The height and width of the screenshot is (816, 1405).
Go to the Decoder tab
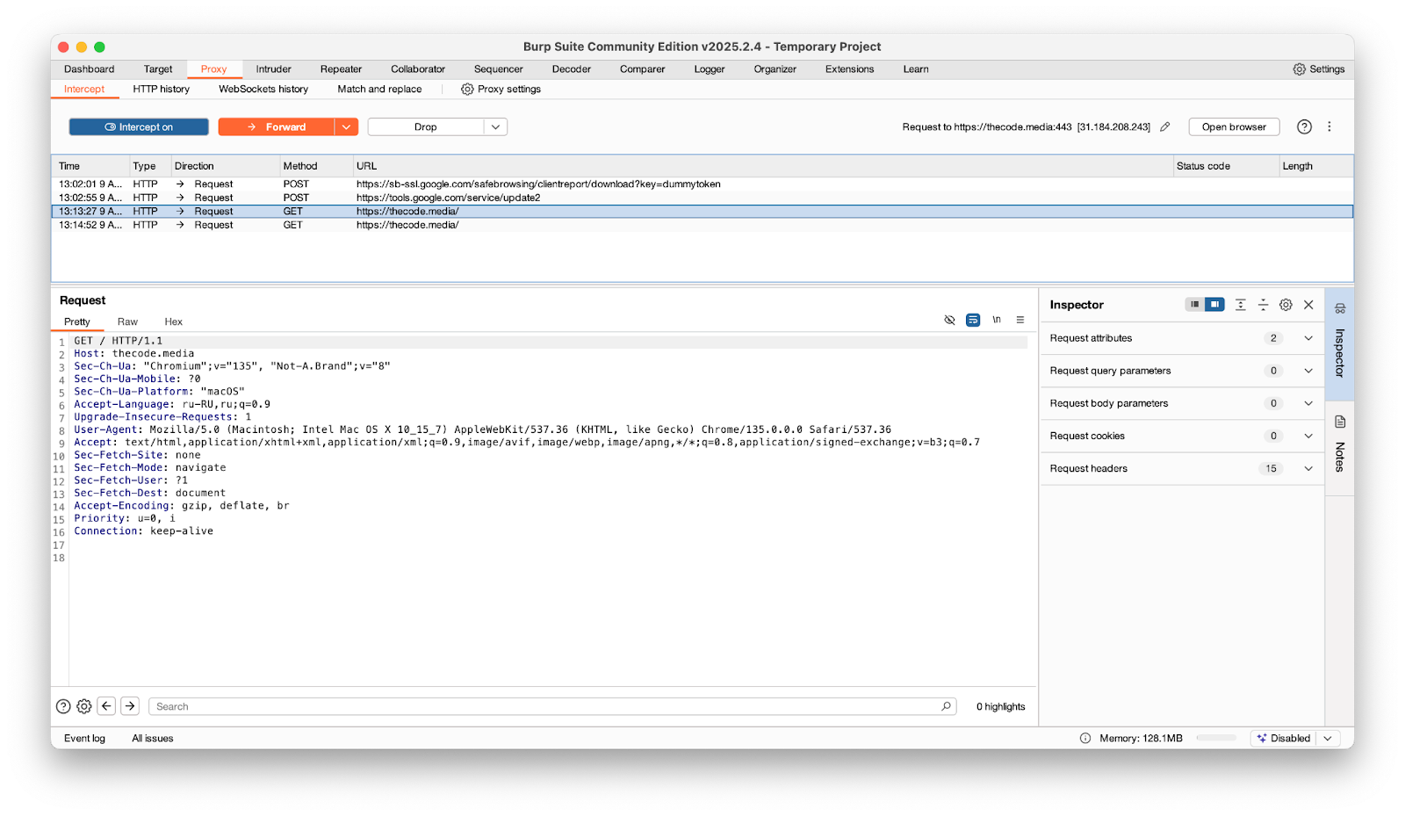(x=571, y=69)
